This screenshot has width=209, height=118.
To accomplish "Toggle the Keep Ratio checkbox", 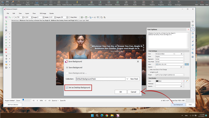I will (69, 17).
